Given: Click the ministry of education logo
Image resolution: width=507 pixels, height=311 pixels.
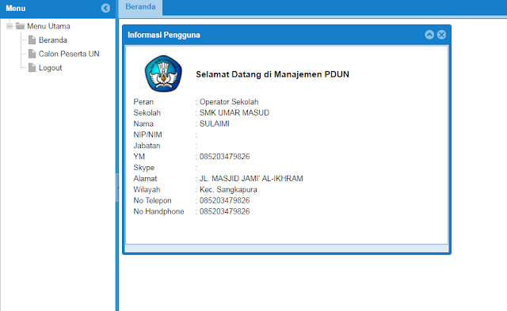Looking at the screenshot, I should pyautogui.click(x=163, y=74).
